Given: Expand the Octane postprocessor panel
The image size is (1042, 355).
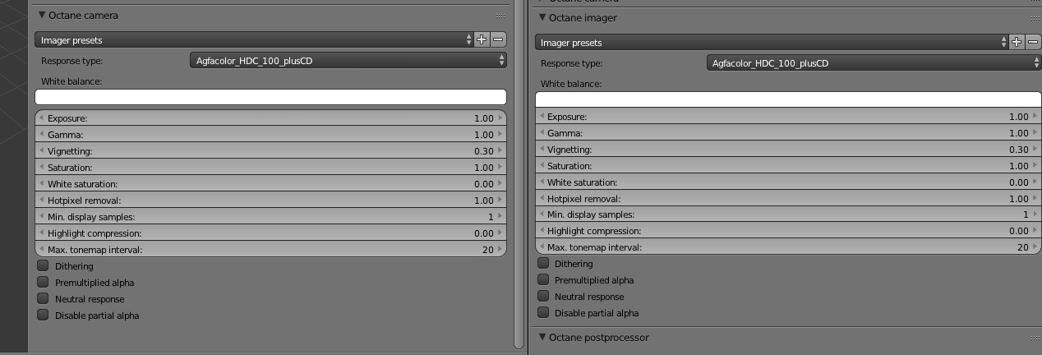Looking at the screenshot, I should point(542,337).
